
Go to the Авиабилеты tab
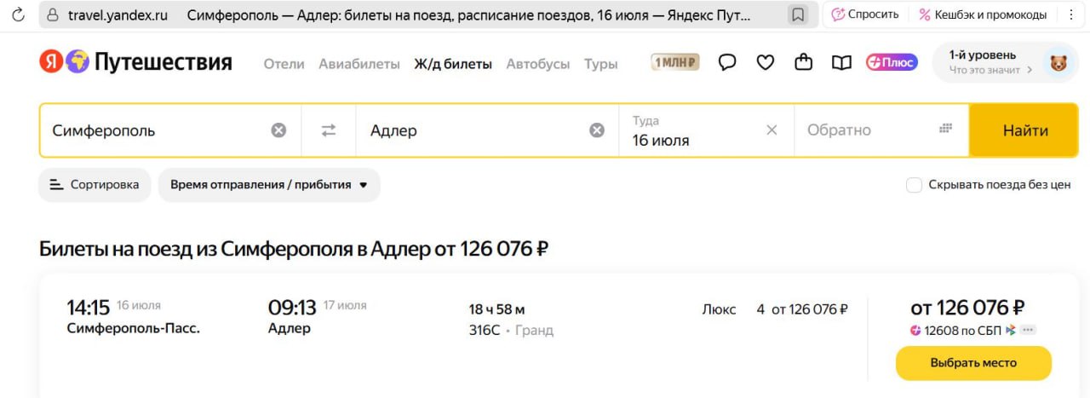tap(359, 64)
